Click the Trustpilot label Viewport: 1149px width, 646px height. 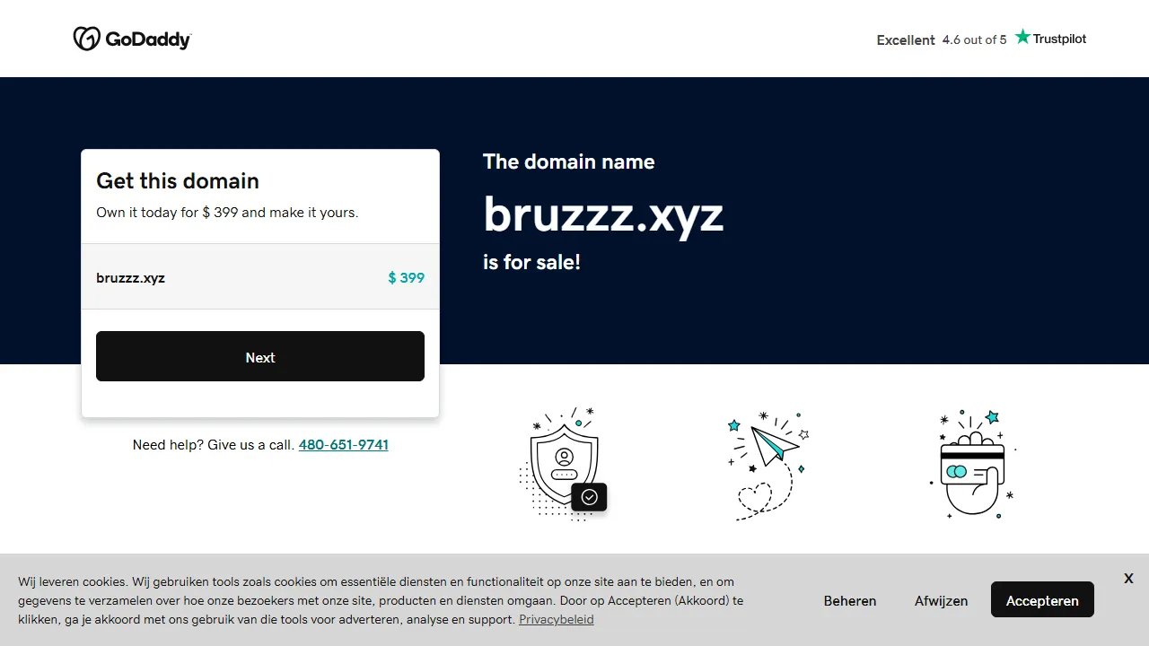click(1059, 39)
